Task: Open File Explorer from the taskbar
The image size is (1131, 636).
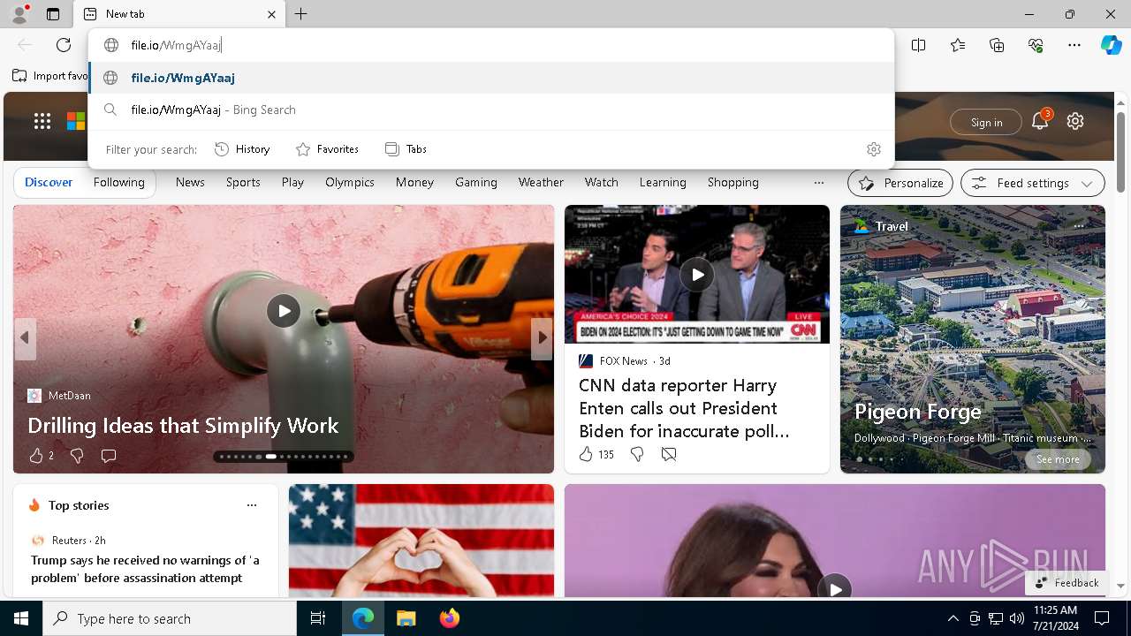Action: tap(406, 618)
